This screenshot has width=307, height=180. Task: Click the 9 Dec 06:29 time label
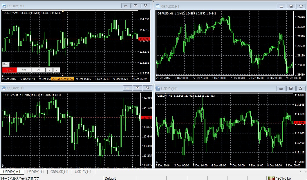tap(139, 79)
